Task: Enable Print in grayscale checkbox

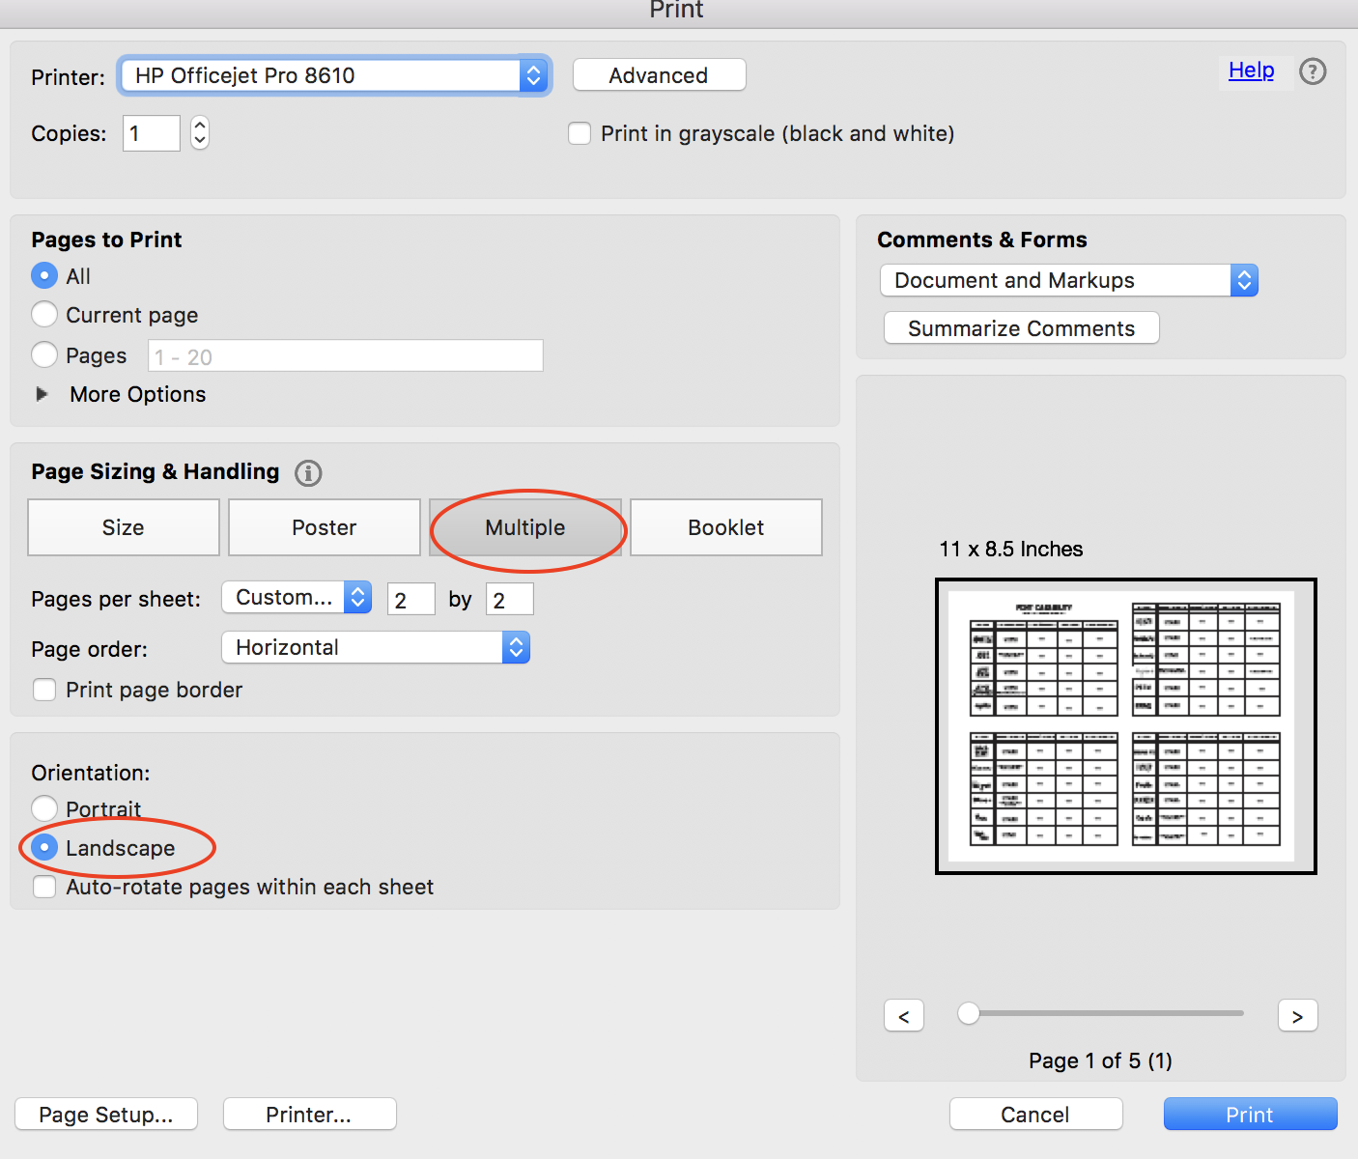Action: click(x=580, y=133)
